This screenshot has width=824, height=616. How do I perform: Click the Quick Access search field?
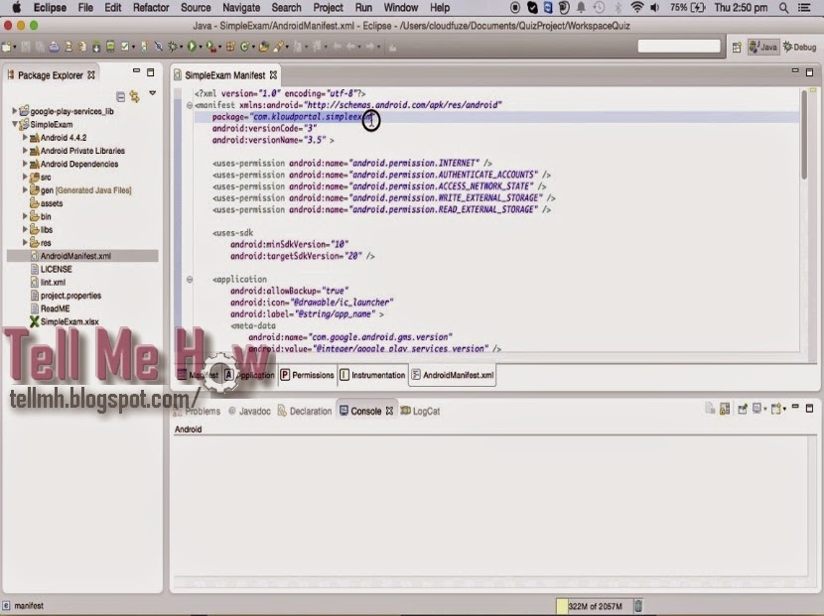(x=678, y=47)
